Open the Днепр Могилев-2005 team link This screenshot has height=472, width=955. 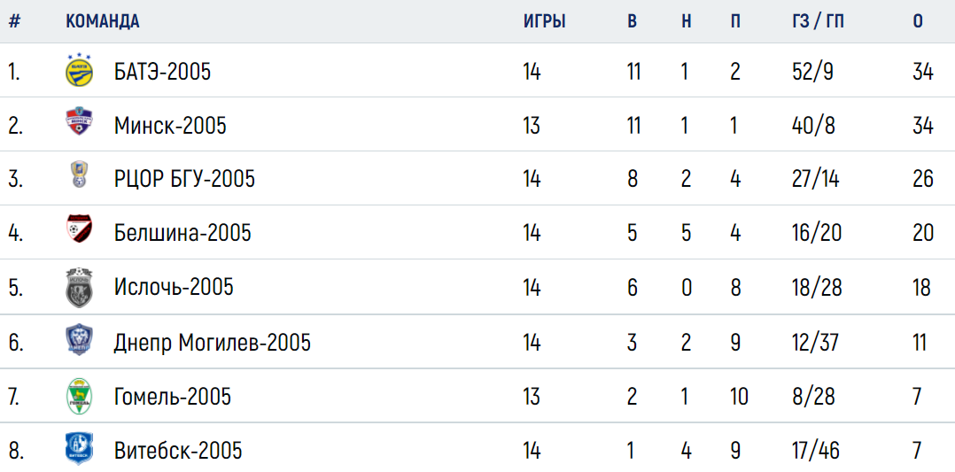coord(213,343)
